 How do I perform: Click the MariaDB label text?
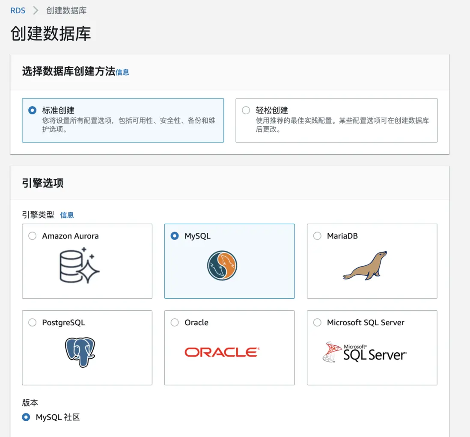click(x=342, y=236)
